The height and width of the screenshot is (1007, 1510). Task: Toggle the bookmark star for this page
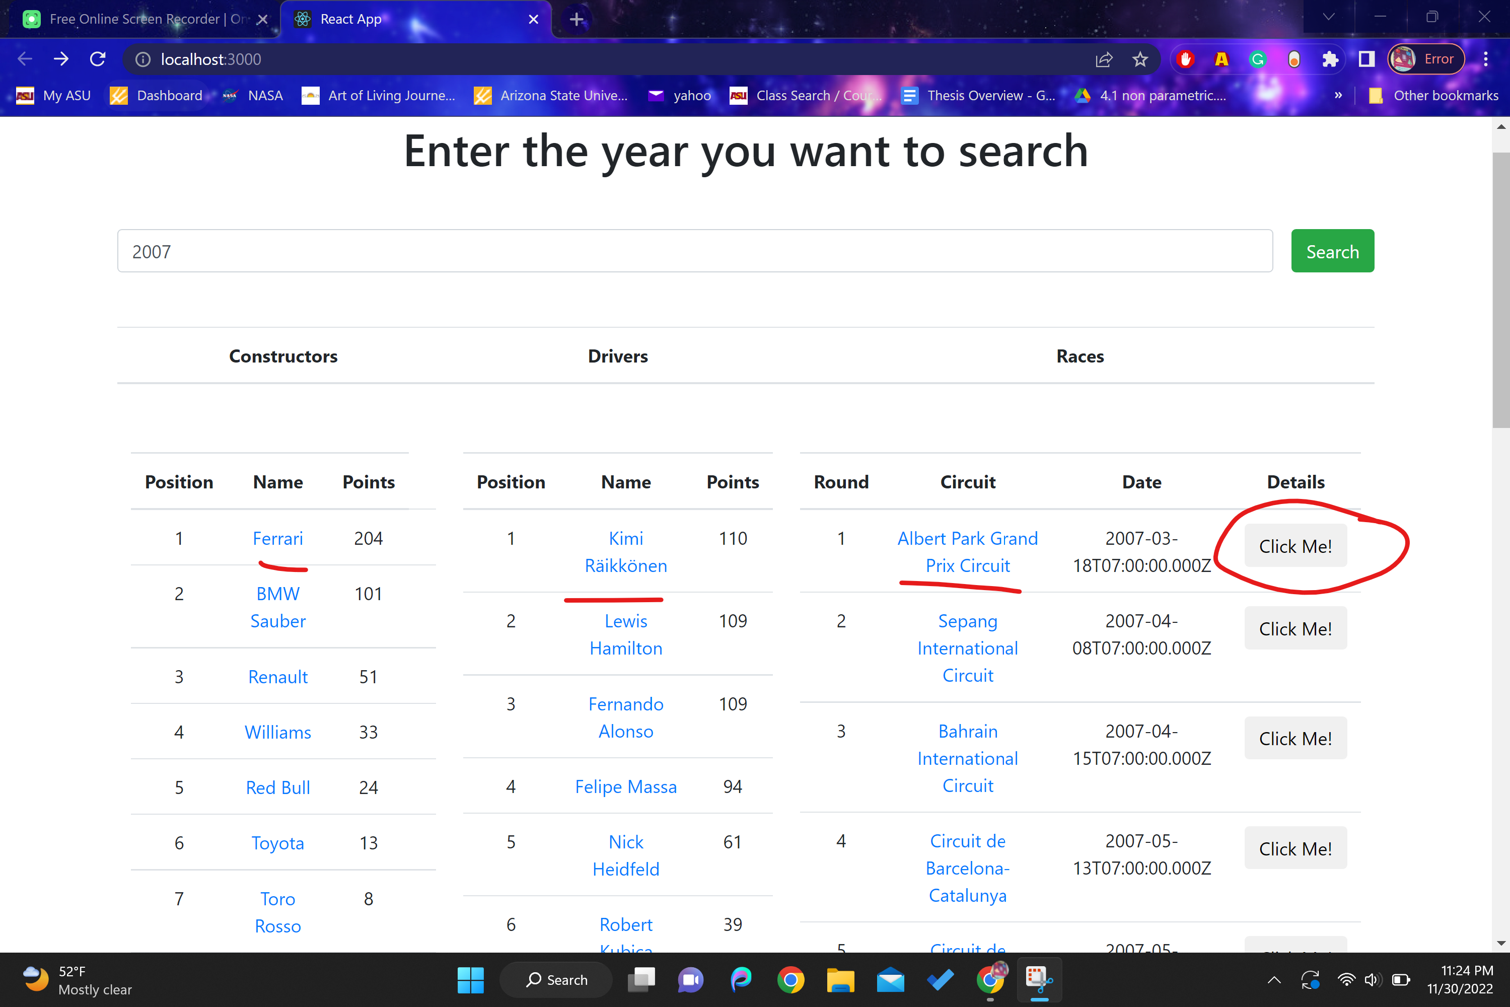(1139, 58)
